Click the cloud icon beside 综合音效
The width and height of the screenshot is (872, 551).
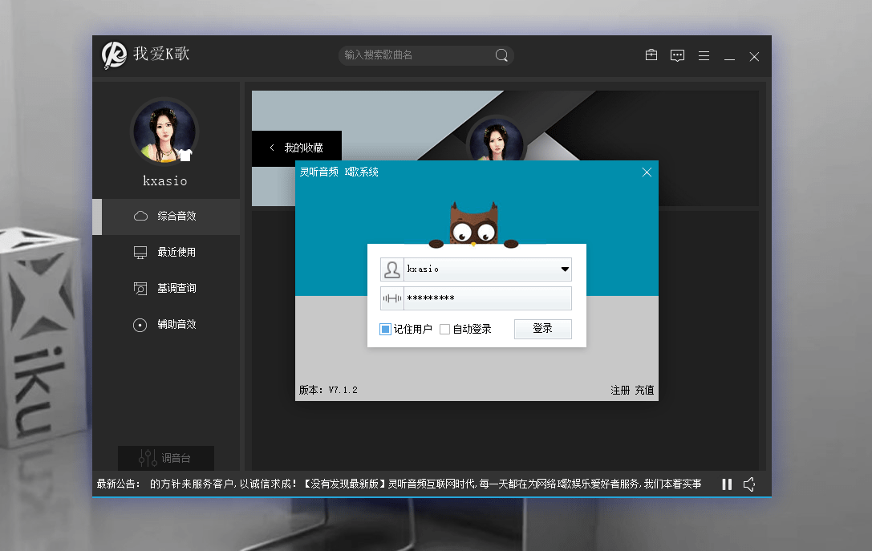tap(140, 216)
